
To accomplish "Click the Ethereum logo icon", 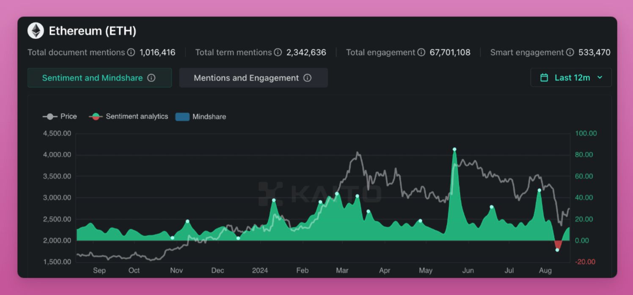I will tap(36, 31).
